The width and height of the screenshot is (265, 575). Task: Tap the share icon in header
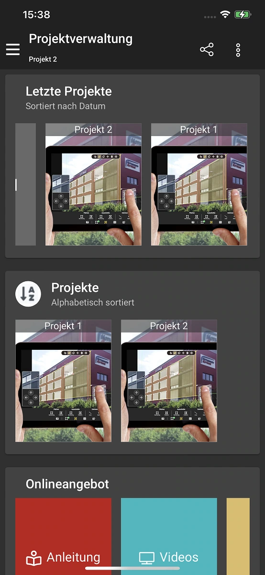point(207,50)
